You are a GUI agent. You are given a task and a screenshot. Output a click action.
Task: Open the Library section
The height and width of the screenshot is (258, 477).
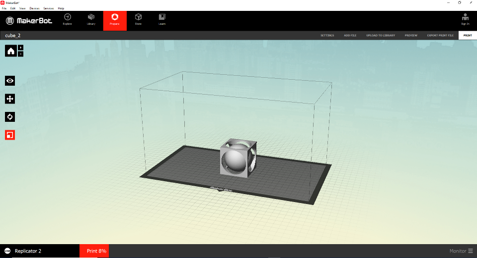tap(91, 20)
